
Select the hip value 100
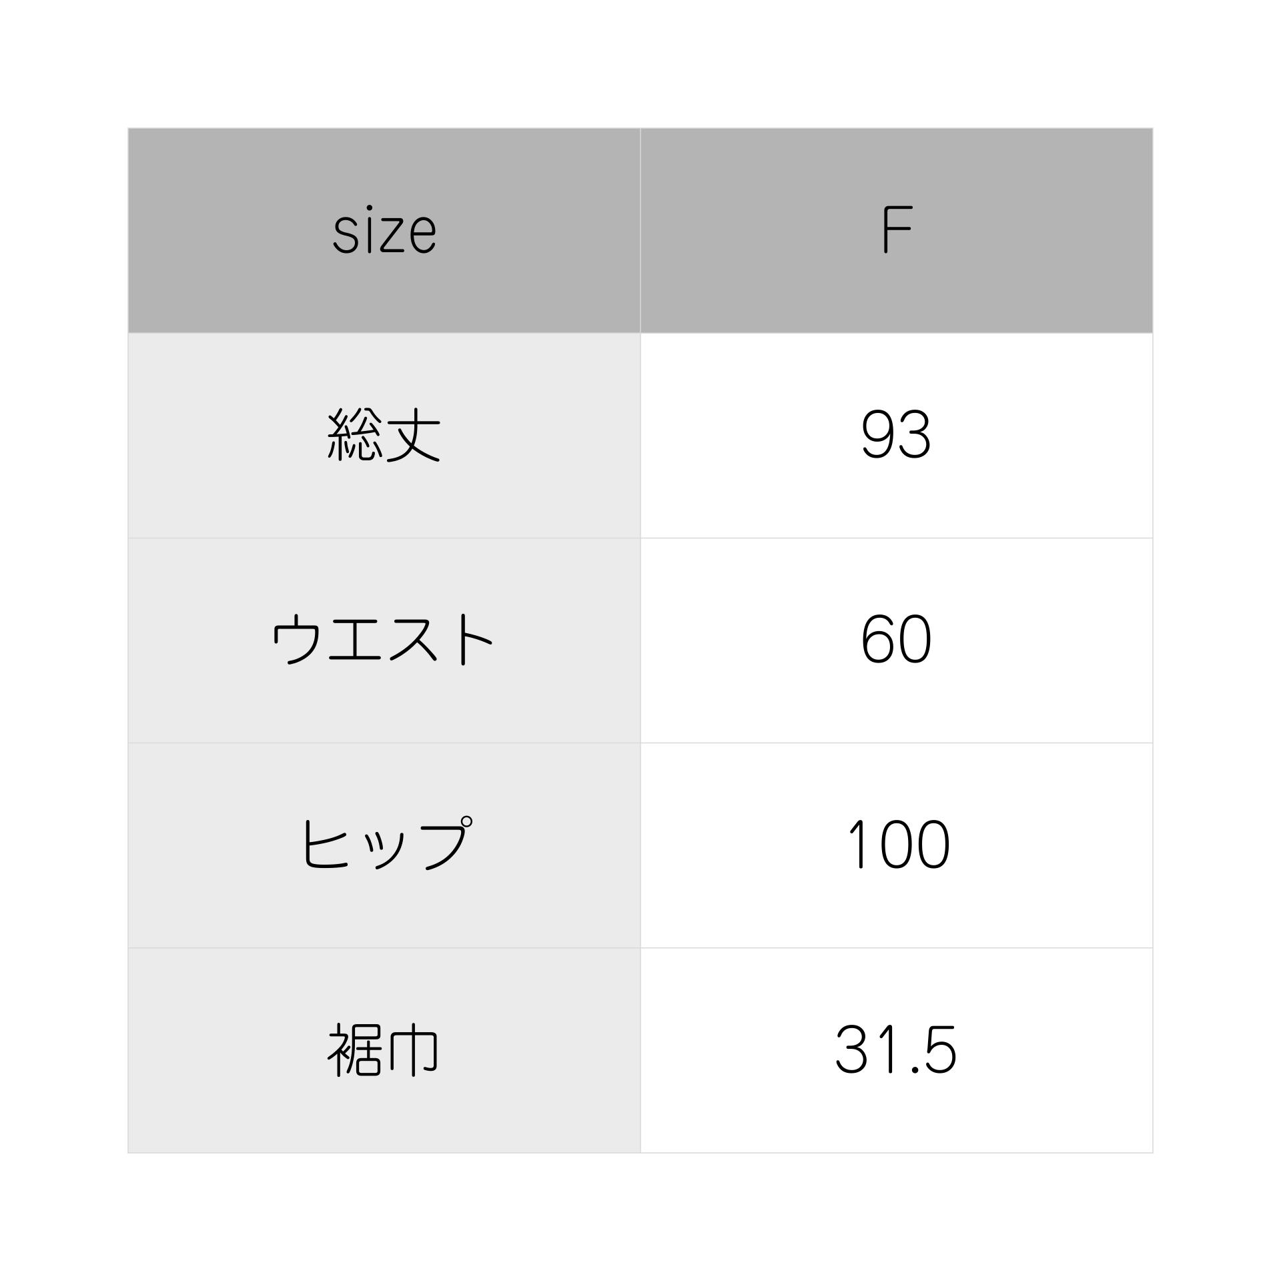pos(897,845)
